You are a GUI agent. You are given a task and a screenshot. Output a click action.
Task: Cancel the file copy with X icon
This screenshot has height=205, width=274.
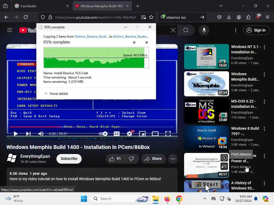pyautogui.click(x=146, y=42)
